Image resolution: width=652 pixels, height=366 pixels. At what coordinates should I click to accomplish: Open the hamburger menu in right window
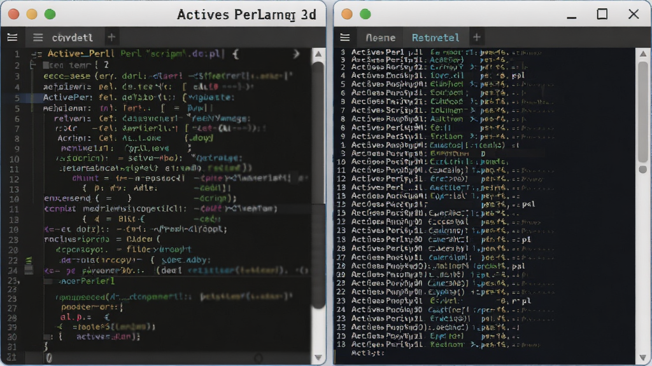pyautogui.click(x=344, y=37)
